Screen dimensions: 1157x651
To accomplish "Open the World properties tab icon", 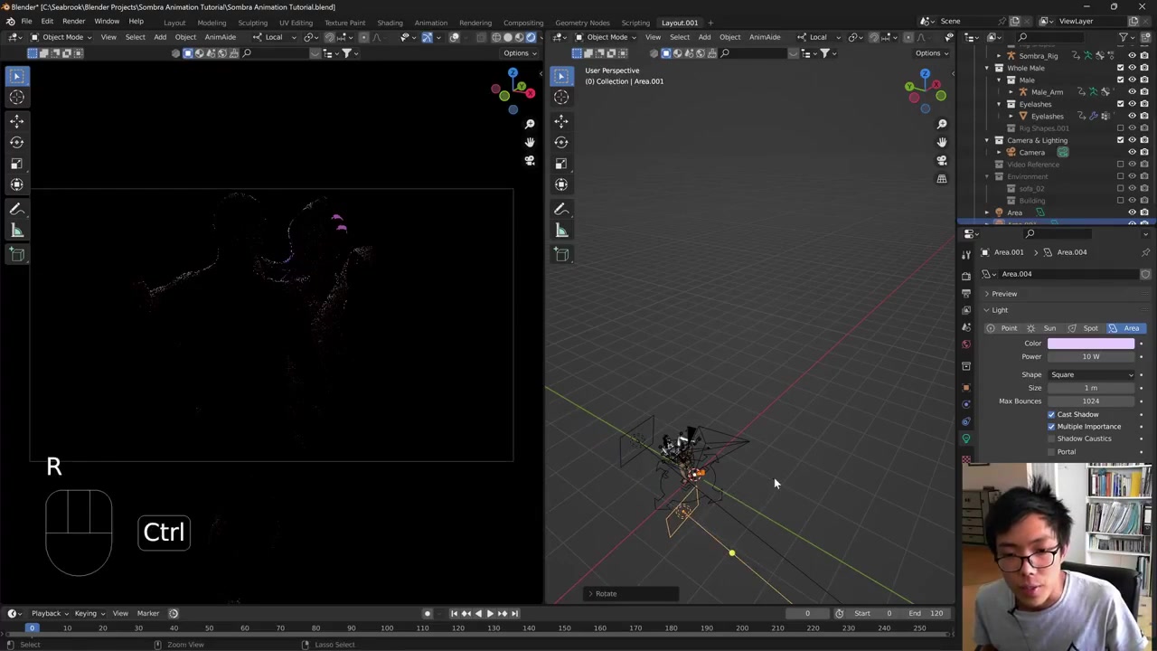I will pos(966,344).
